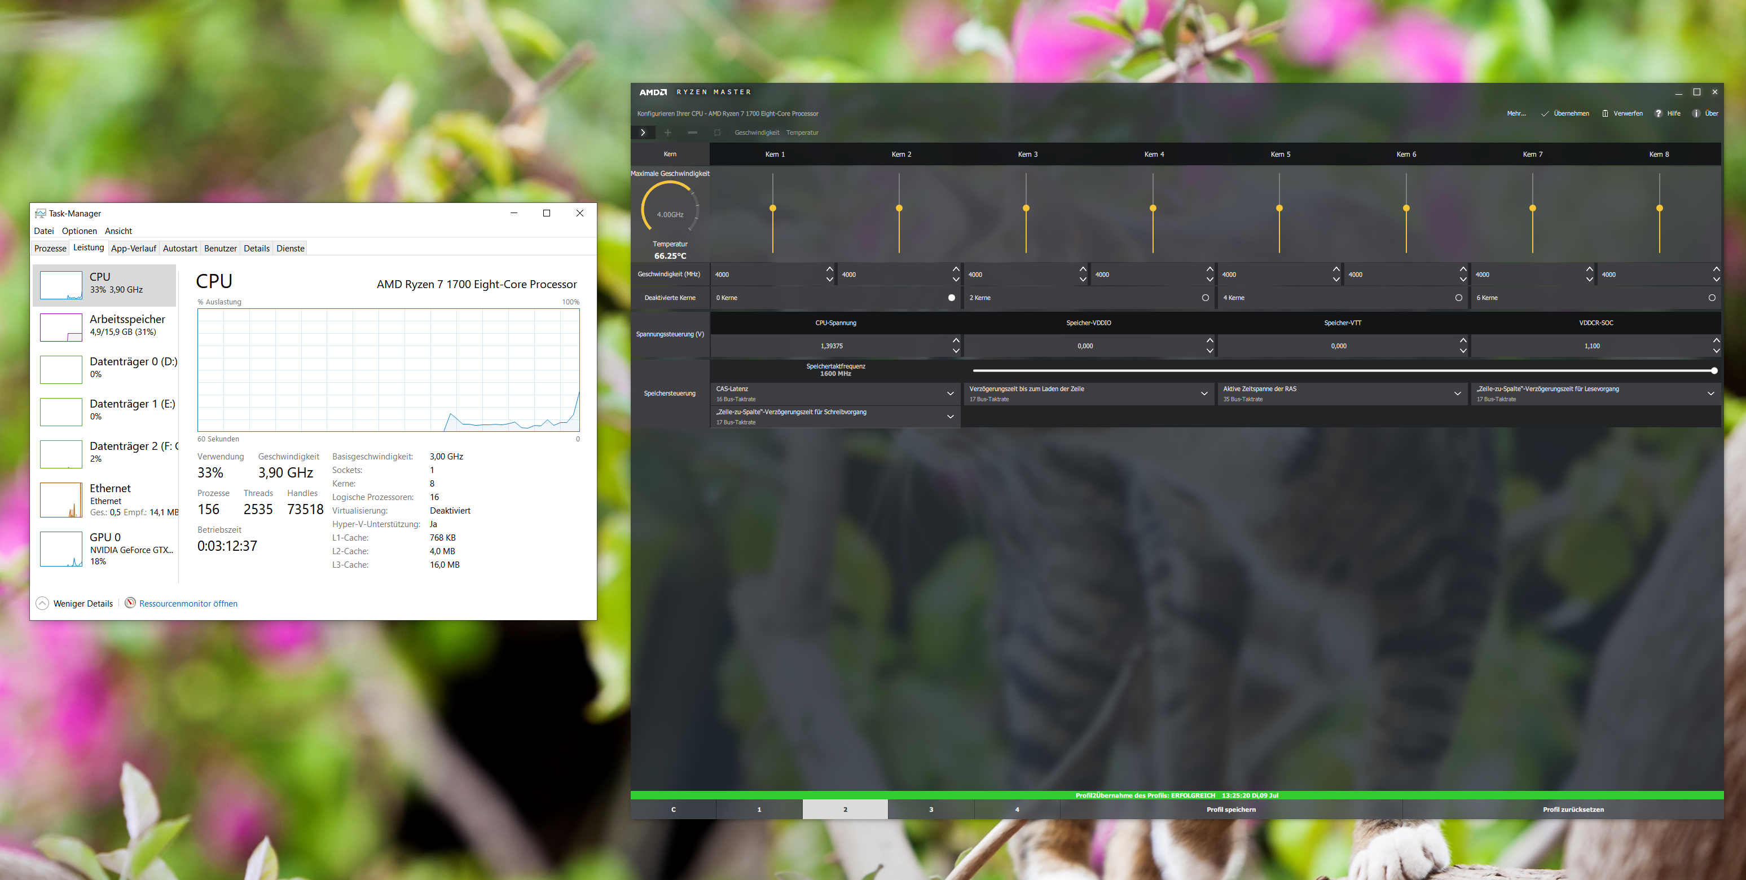Click the Über info icon

coord(1696,114)
